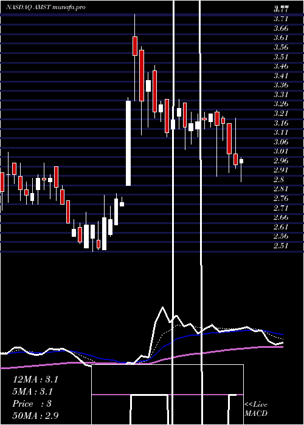Image resolution: width=304 pixels, height=425 pixels.
Task: Click the NASDAQ AMST chart title
Action: click(x=46, y=7)
